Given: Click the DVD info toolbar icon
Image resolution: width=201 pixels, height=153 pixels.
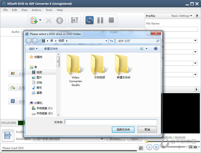Looking at the screenshot, I should [x=60, y=20].
